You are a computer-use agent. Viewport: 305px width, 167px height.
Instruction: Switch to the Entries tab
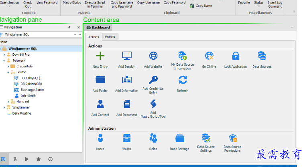pyautogui.click(x=110, y=37)
